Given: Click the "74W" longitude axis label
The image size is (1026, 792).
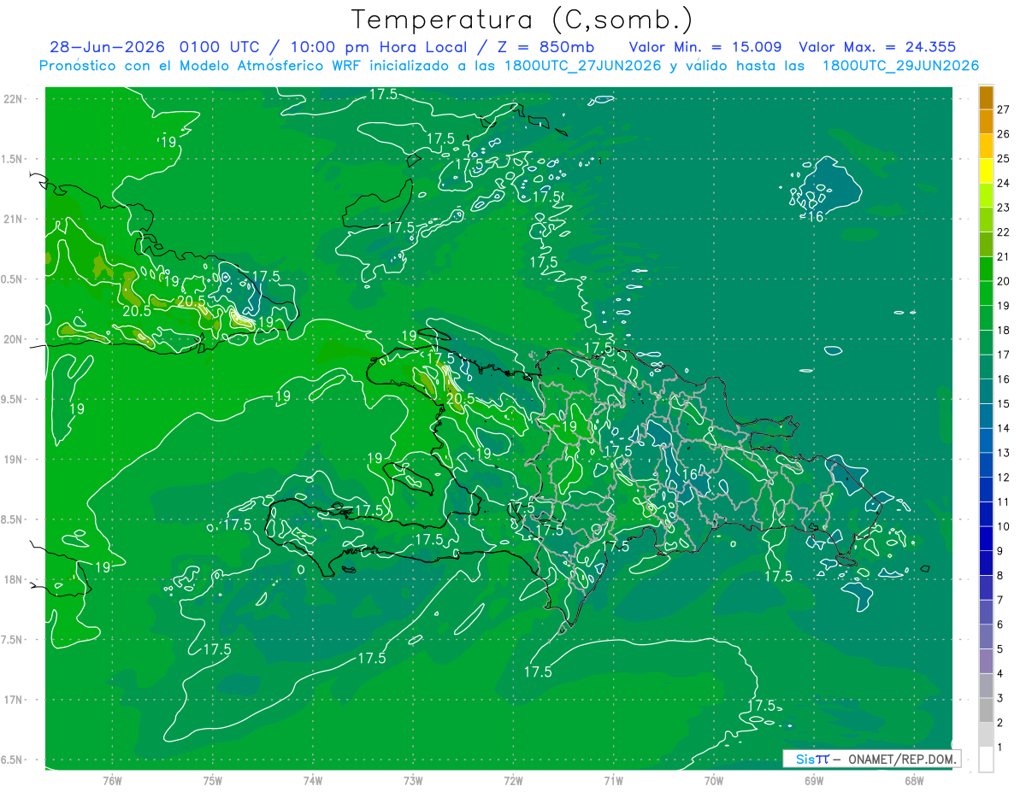Looking at the screenshot, I should point(313,781).
